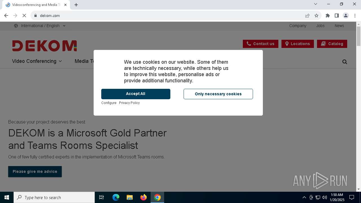Open the Company link
The height and width of the screenshot is (203, 361).
(298, 26)
